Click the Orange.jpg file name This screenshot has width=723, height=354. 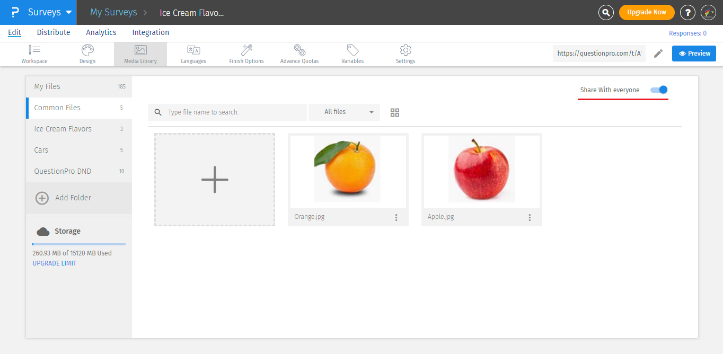point(310,217)
